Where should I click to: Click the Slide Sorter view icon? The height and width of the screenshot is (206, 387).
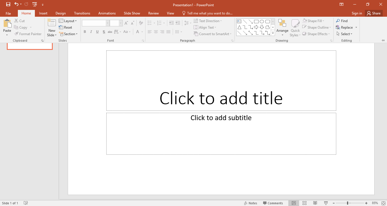click(304, 203)
